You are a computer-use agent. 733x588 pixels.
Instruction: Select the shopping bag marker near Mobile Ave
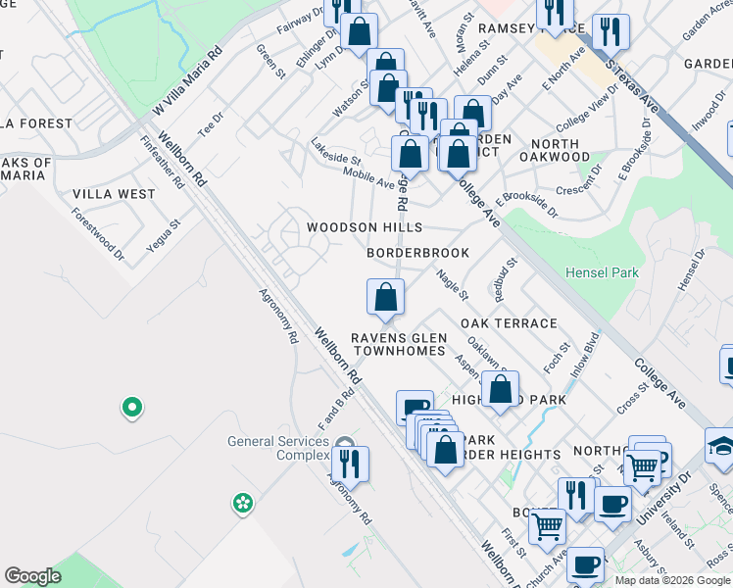(x=410, y=157)
